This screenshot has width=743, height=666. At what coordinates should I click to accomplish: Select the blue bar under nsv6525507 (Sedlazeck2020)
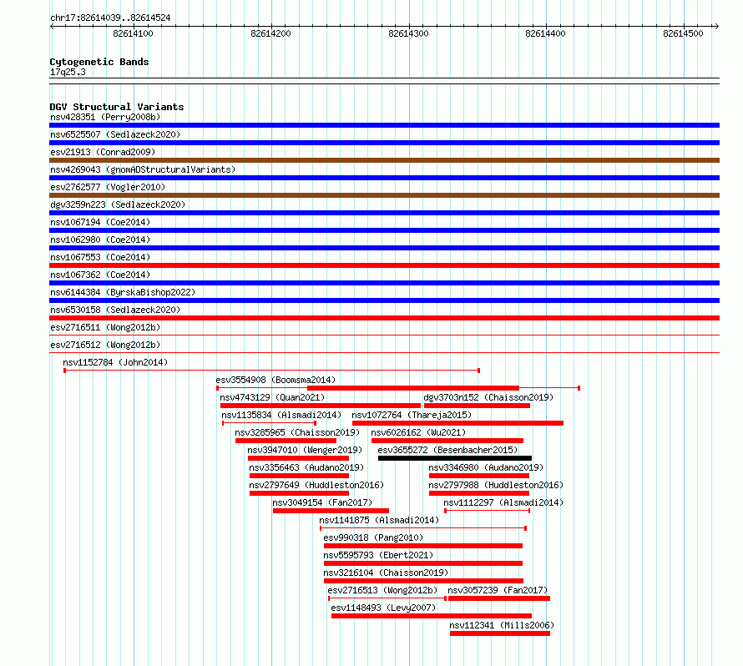point(384,143)
